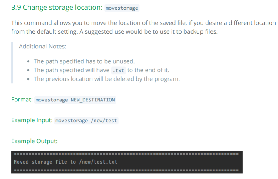Screen dimensions: 278x179
Task: Click the "3.9 Change storage location" heading
Action: [x=57, y=8]
